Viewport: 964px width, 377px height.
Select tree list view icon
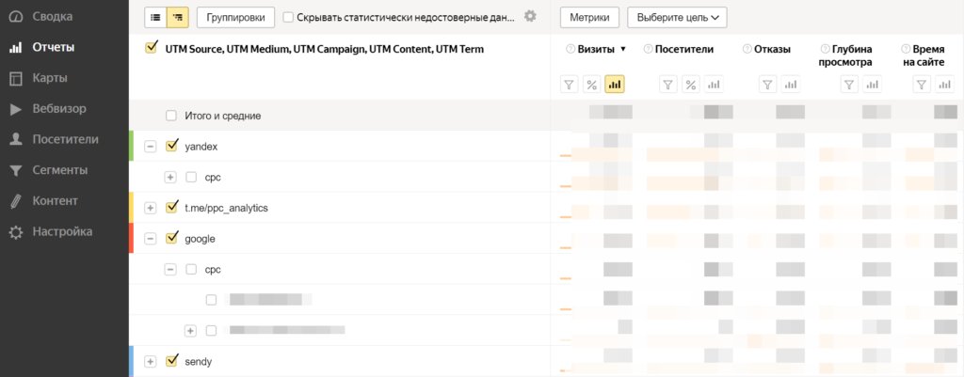[x=176, y=17]
